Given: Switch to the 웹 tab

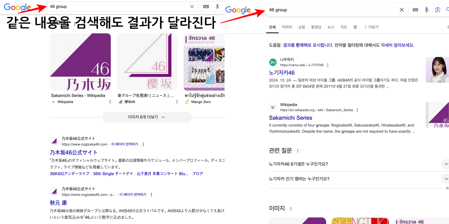Looking at the screenshot, I should 355,27.
